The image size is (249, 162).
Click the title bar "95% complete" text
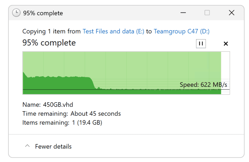(x=43, y=13)
